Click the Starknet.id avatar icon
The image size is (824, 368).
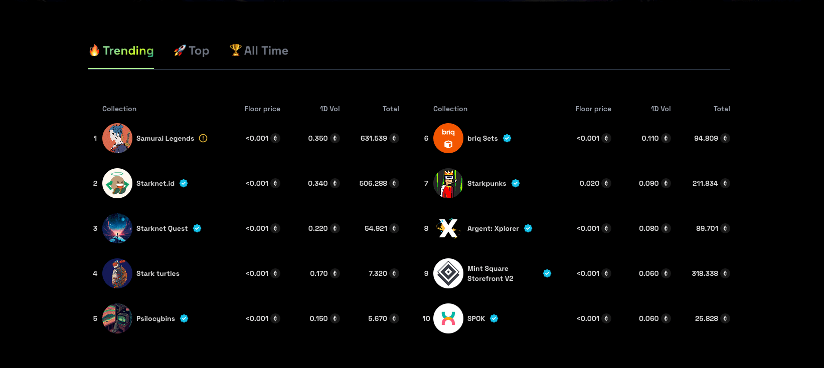(117, 183)
